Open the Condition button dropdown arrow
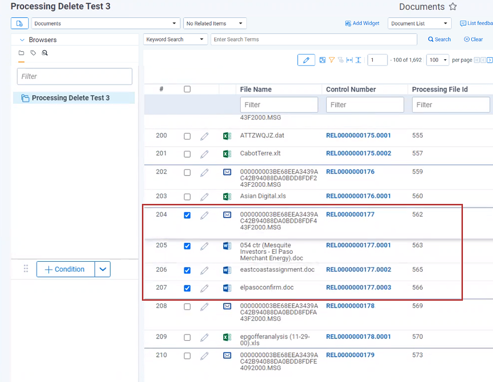493x382 pixels. coord(103,269)
